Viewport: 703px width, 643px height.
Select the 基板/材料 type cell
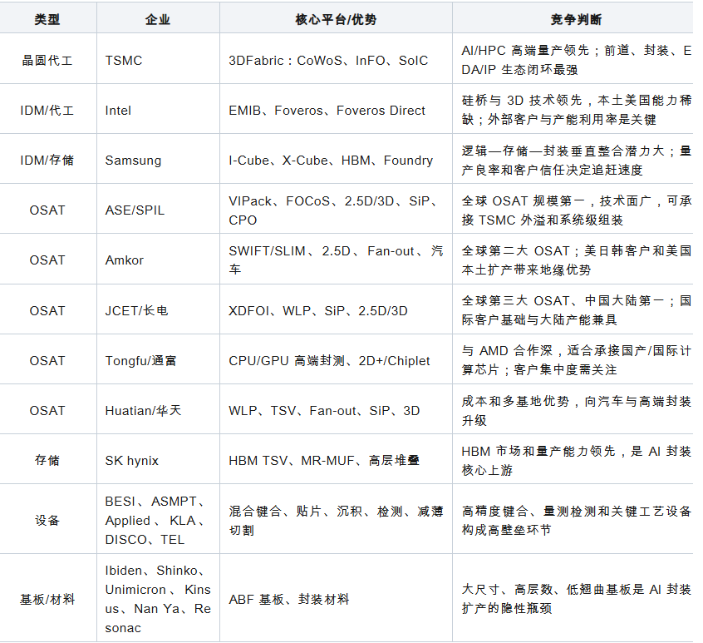click(x=47, y=598)
